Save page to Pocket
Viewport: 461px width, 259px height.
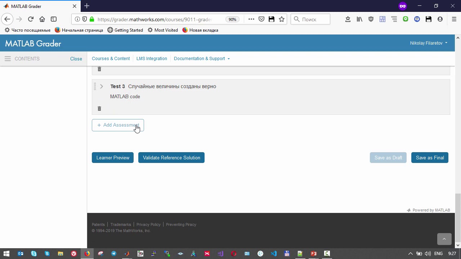click(261, 19)
